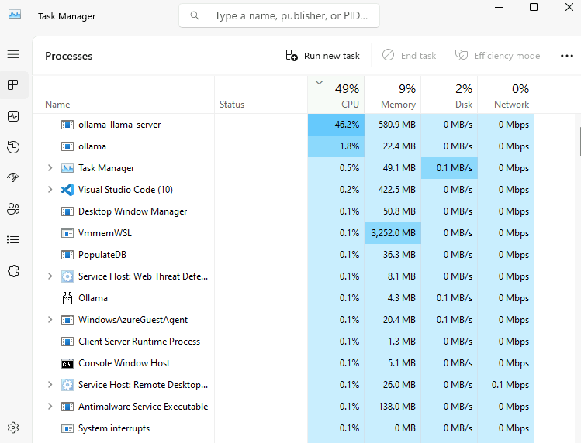
Task: Click the search magnifier icon
Action: click(195, 15)
